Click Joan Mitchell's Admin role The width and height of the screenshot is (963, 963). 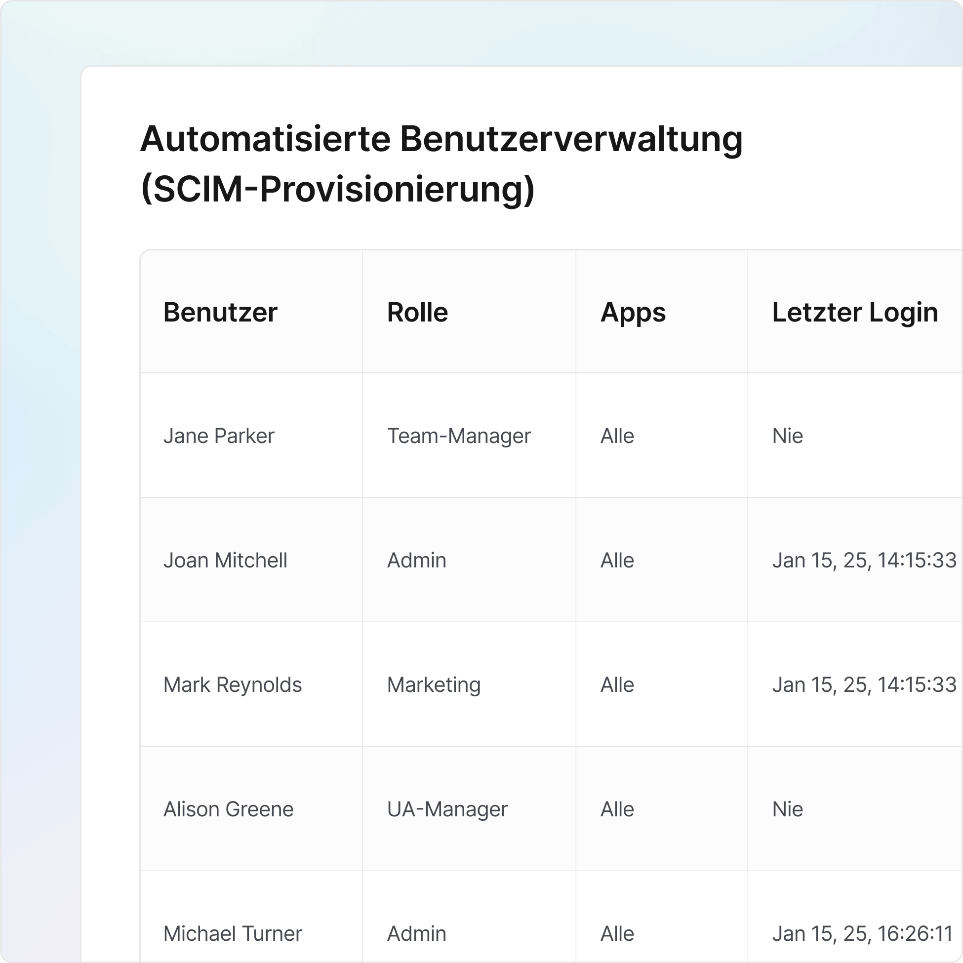pyautogui.click(x=416, y=560)
